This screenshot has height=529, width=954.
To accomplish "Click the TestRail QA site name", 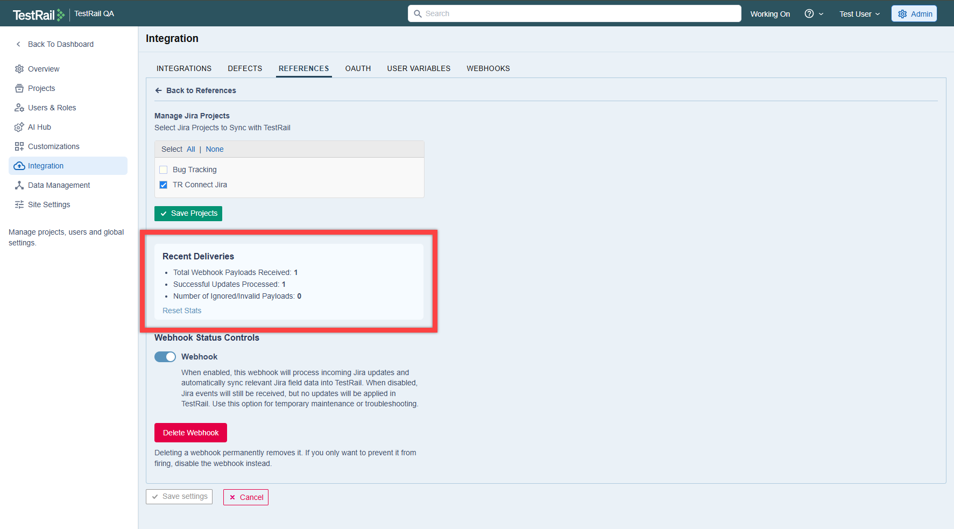I will click(x=94, y=14).
